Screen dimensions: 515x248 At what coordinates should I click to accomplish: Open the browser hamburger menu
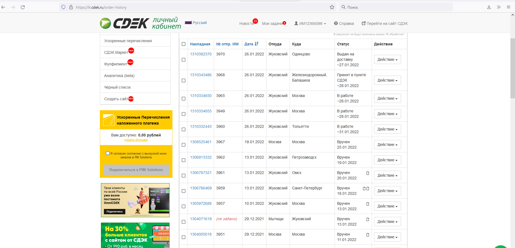[509, 7]
